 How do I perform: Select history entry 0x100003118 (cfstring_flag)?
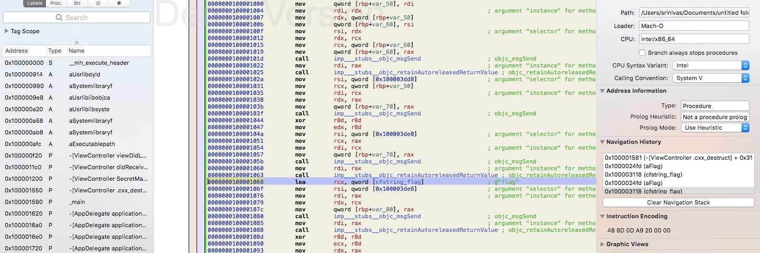tap(678, 174)
